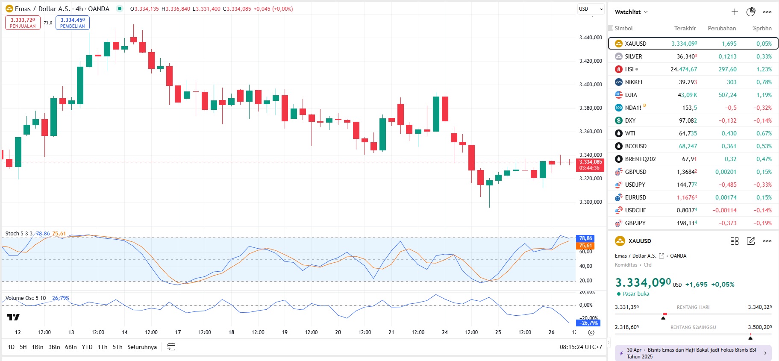779x361 pixels.
Task: Click the edit note icon for XAUUSD
Action: pyautogui.click(x=751, y=241)
